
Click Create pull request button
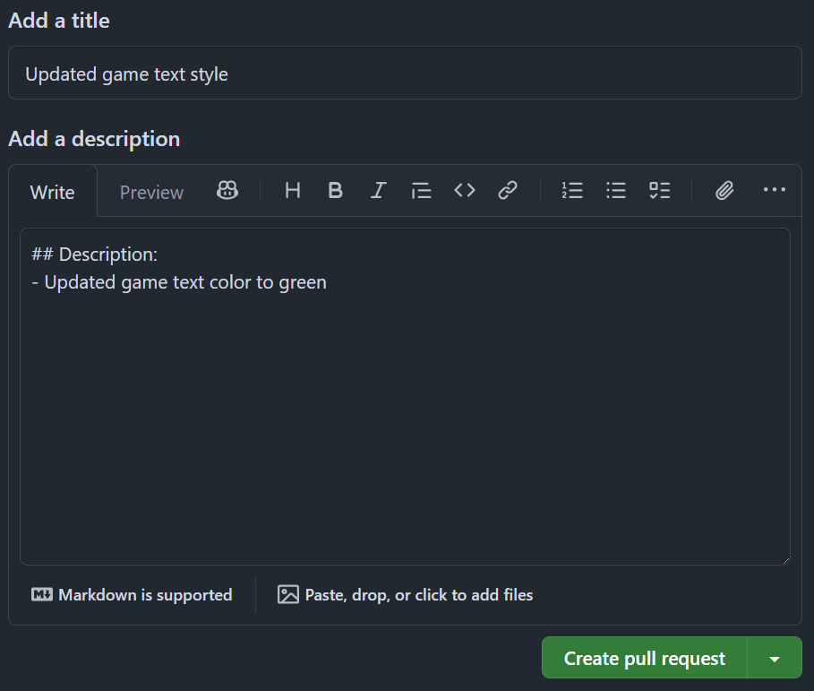[644, 658]
